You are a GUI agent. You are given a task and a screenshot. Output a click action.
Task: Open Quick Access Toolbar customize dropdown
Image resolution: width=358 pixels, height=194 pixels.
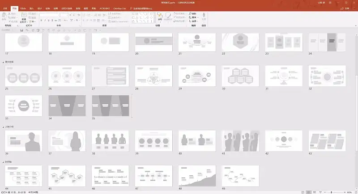pos(100,30)
